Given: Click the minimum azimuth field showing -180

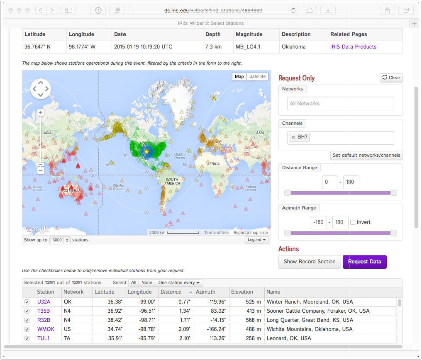Looking at the screenshot, I should click(x=319, y=222).
